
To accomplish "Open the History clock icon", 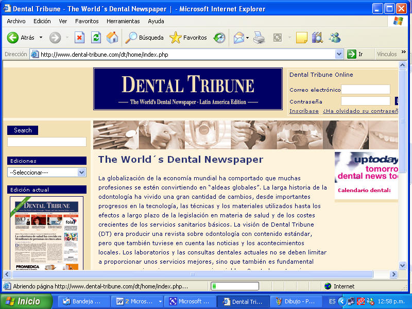I will (x=219, y=38).
